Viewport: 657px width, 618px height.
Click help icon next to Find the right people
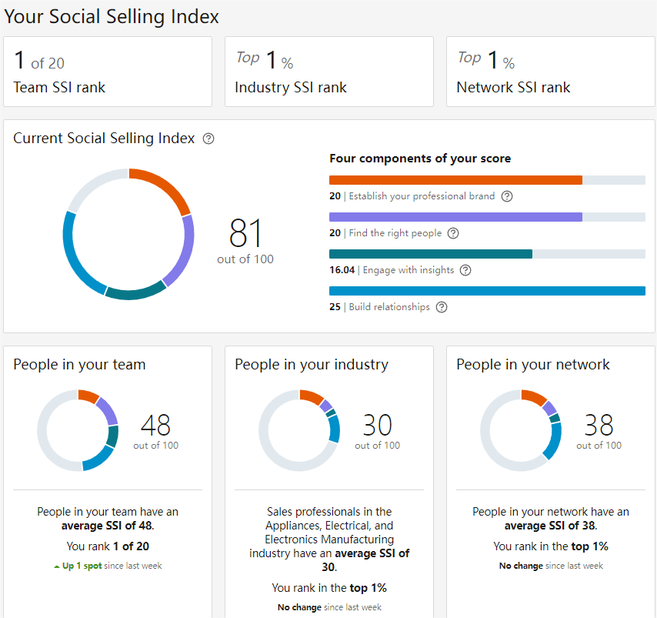coord(453,233)
